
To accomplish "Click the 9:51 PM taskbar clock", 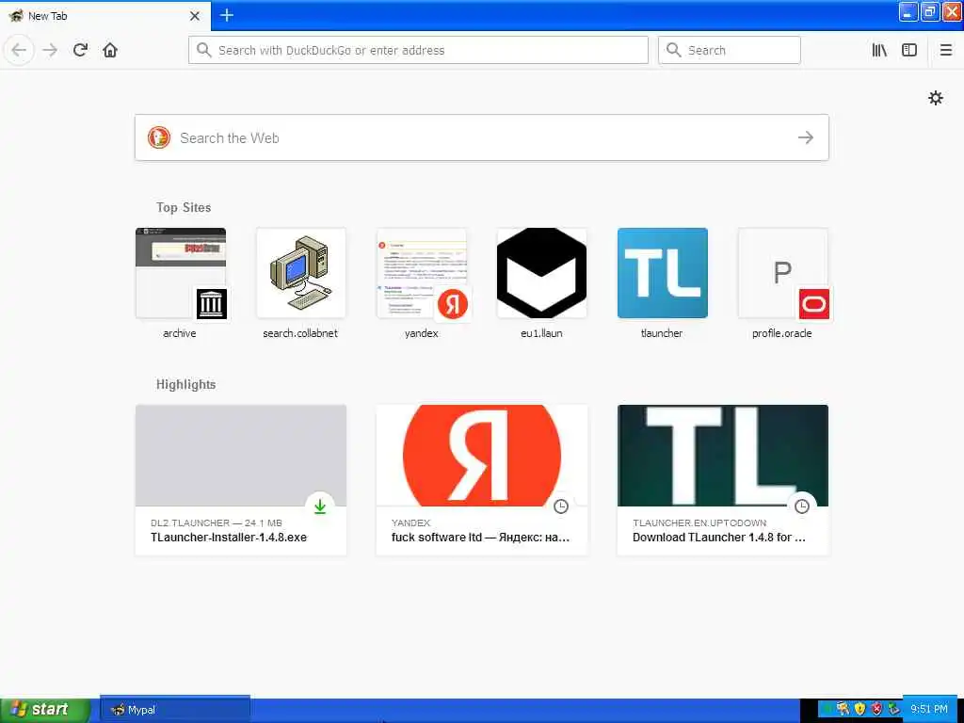I will point(929,709).
